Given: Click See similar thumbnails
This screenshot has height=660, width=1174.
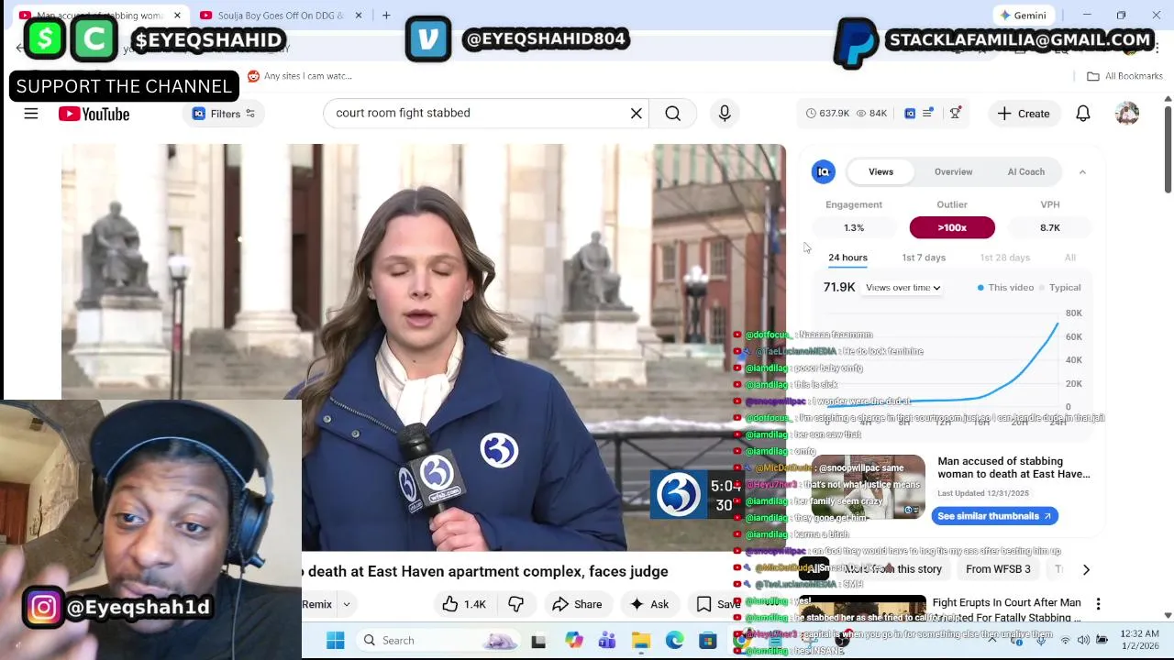Looking at the screenshot, I should pyautogui.click(x=994, y=516).
